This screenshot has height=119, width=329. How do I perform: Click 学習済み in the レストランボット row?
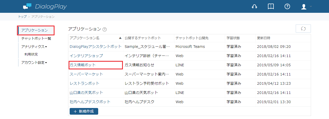(234, 83)
